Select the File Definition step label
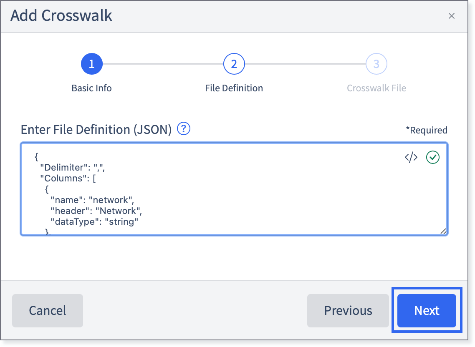The image size is (475, 347). pos(234,88)
